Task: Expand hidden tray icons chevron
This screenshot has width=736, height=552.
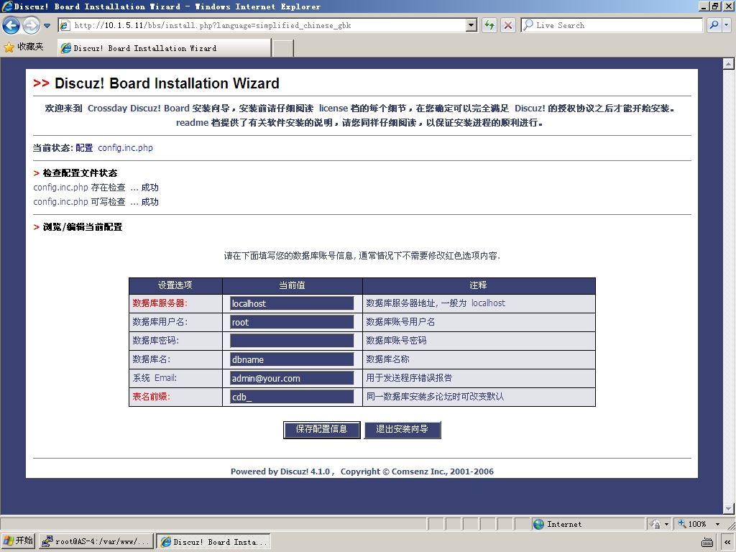Action: point(727,542)
